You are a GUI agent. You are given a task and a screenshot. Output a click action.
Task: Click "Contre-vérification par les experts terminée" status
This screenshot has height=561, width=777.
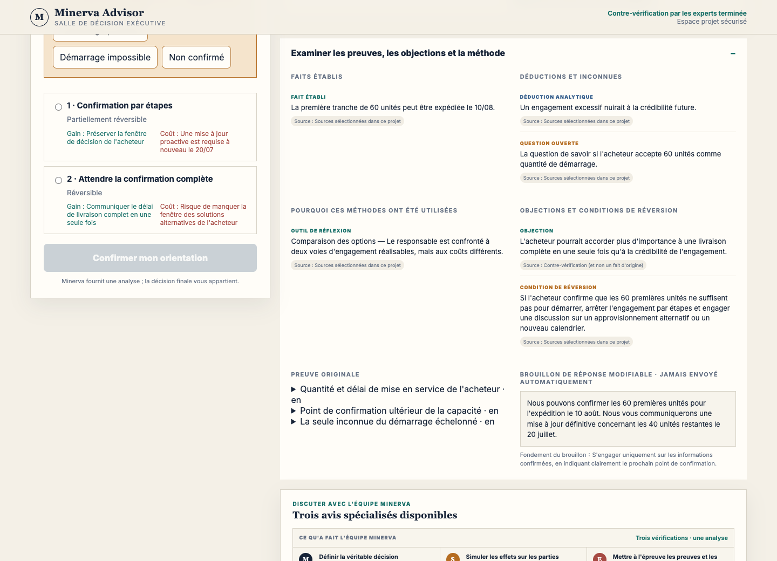pyautogui.click(x=677, y=13)
